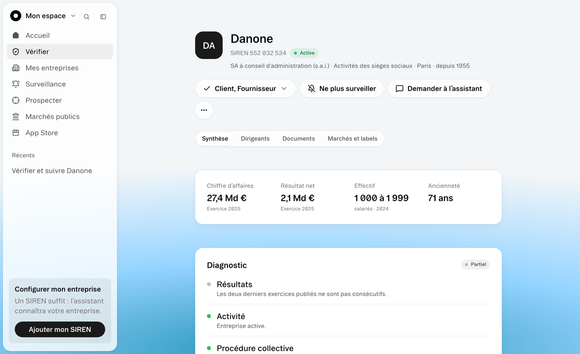580x354 pixels.
Task: Switch to the Synthèse tab
Action: (215, 139)
